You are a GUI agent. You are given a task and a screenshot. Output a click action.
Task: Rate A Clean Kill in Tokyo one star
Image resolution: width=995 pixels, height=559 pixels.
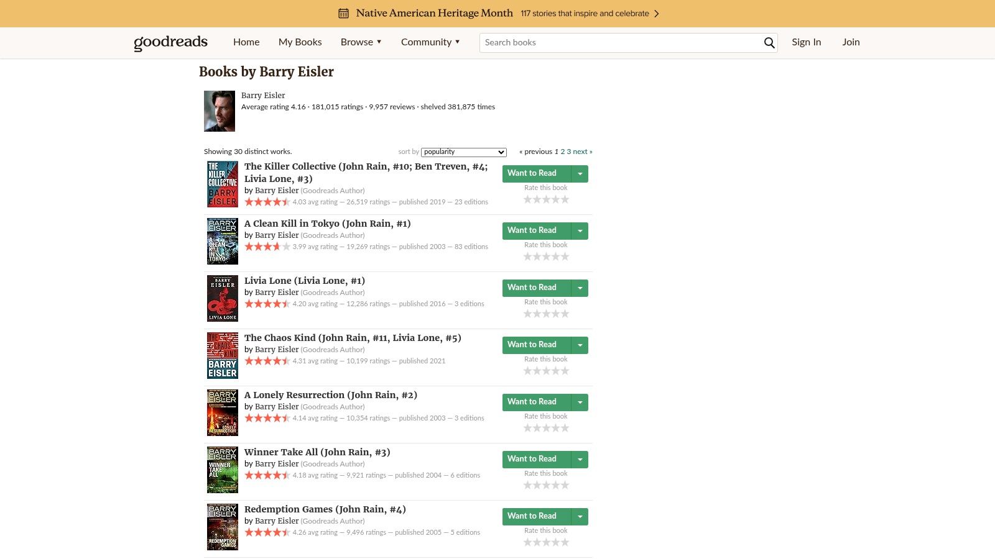(x=528, y=256)
